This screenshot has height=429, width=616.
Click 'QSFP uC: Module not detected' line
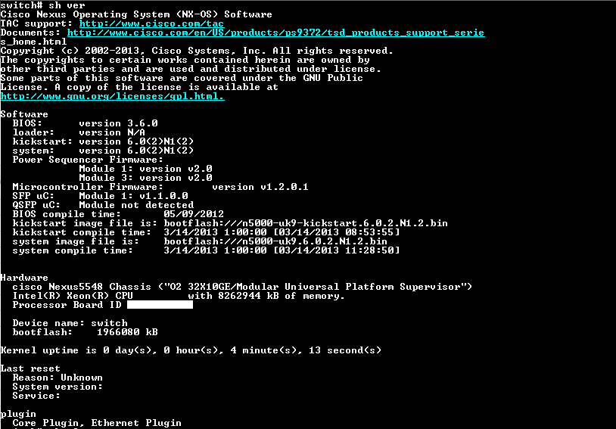click(103, 205)
